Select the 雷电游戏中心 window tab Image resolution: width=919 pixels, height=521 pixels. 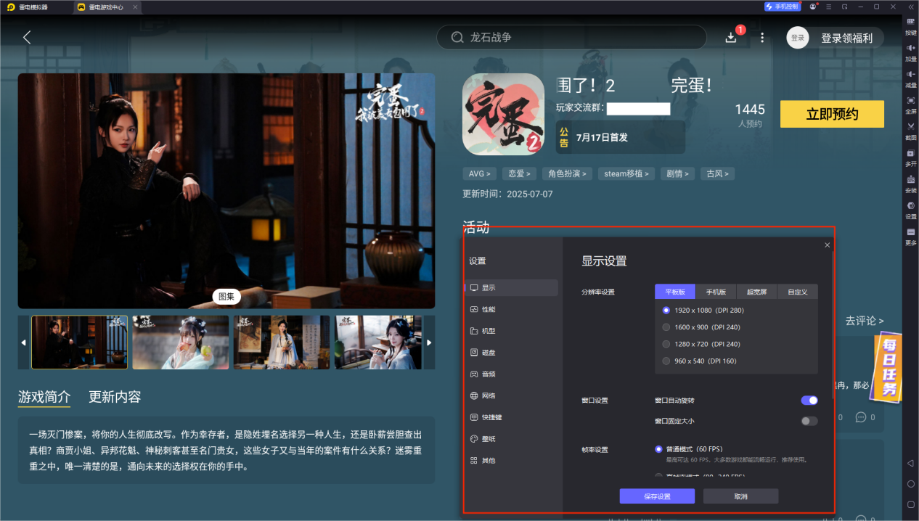click(x=105, y=7)
